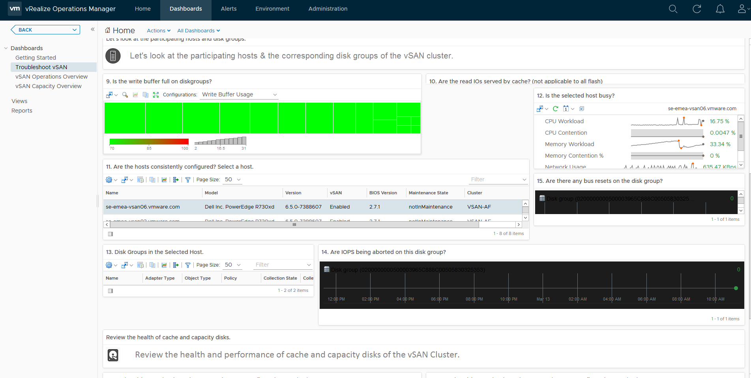Open the filter funnel in widget 11
Image resolution: width=751 pixels, height=378 pixels.
pos(188,180)
